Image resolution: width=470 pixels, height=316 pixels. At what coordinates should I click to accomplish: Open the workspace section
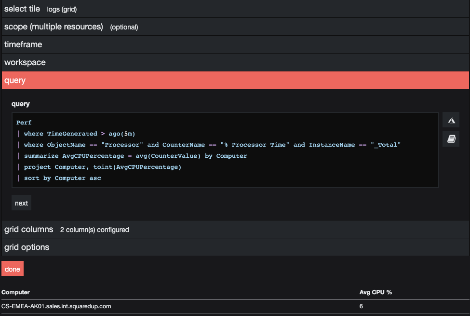25,62
